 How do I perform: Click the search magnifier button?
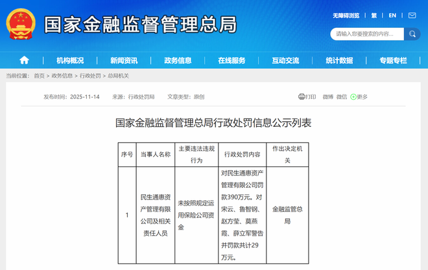click(x=412, y=34)
